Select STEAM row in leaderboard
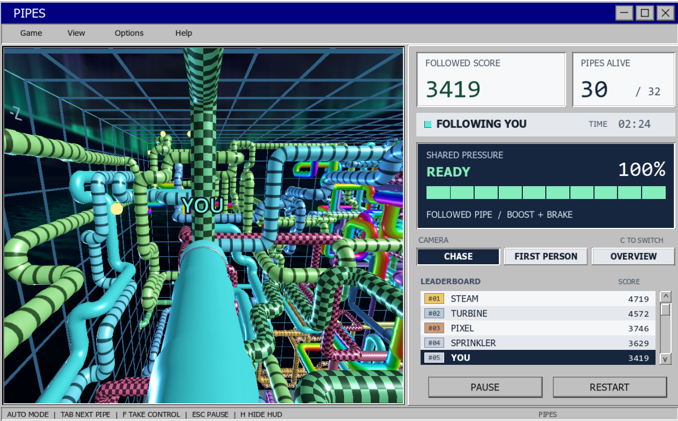 click(538, 299)
